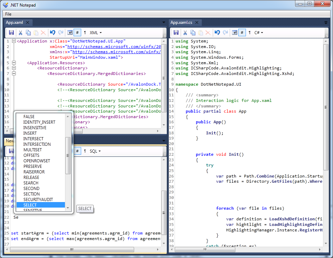Place cursor on 'namespace DotNetNotepad.UI' line
Image resolution: width=333 pixels, height=258 pixels.
click(x=208, y=84)
